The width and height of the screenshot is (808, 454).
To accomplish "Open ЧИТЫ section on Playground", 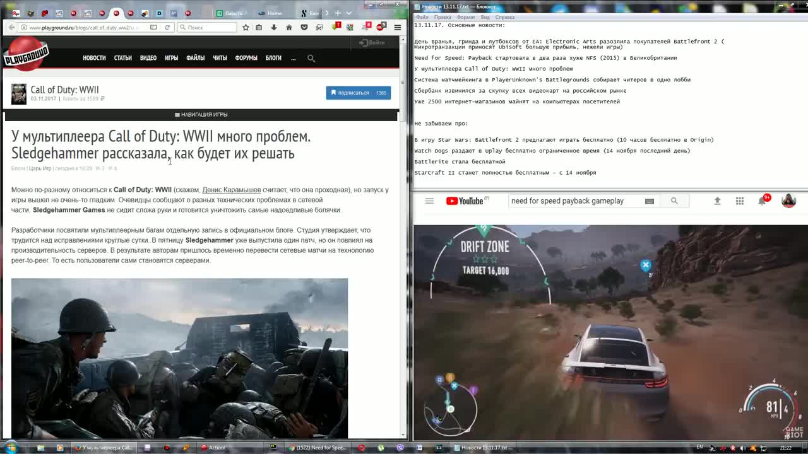I will (x=220, y=58).
